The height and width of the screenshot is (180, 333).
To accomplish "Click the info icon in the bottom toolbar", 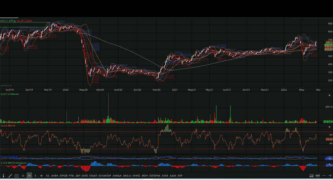I will [x=3, y=176].
